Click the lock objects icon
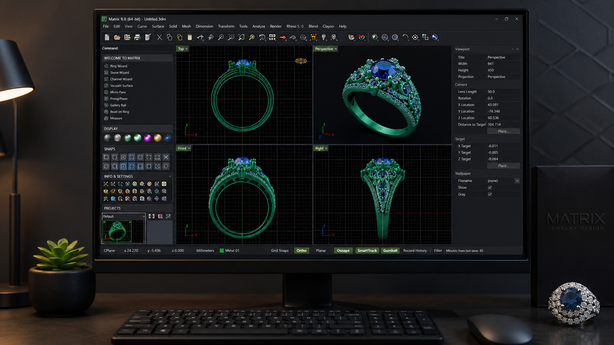This screenshot has height=345, width=614. pos(334,37)
